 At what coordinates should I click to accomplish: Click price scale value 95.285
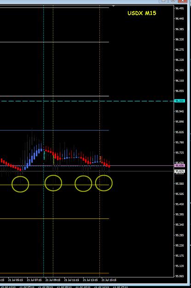pos(179,235)
